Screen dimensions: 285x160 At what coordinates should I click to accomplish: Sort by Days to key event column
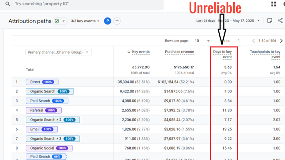tap(222, 54)
